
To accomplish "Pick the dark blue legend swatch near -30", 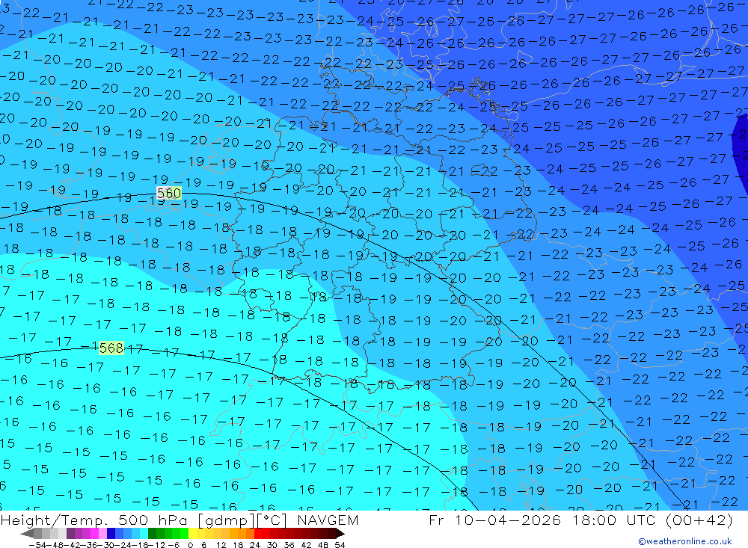I will pos(111,533).
